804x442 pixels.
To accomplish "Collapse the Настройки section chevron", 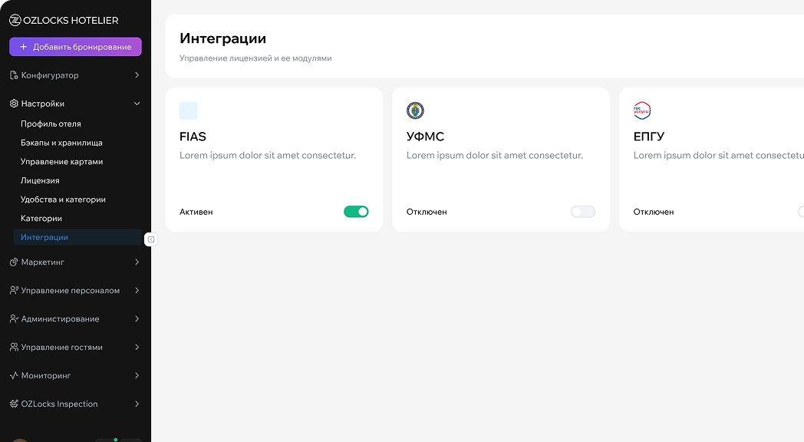I will [x=137, y=104].
